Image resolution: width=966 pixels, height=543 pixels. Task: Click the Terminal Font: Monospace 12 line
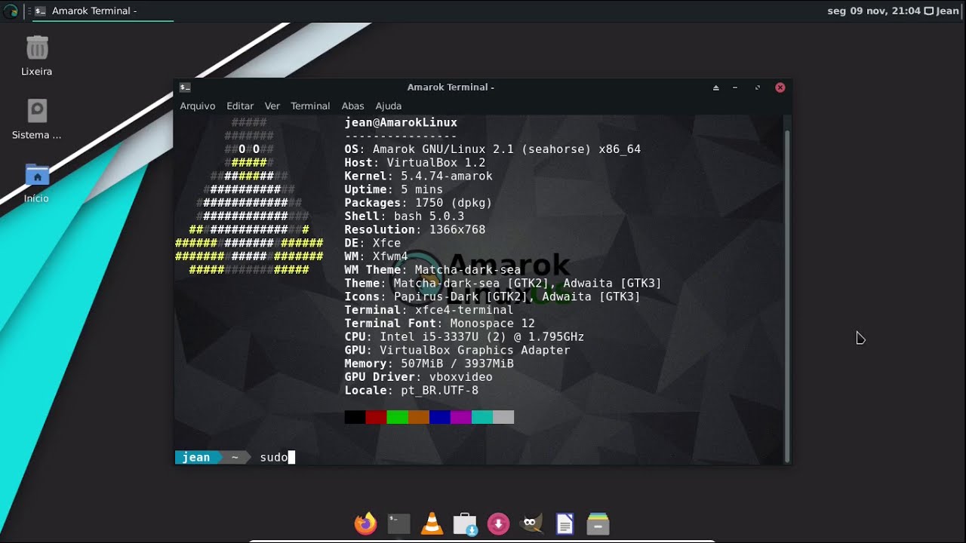tap(439, 324)
